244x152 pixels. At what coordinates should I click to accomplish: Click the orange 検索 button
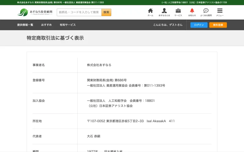(x=106, y=12)
